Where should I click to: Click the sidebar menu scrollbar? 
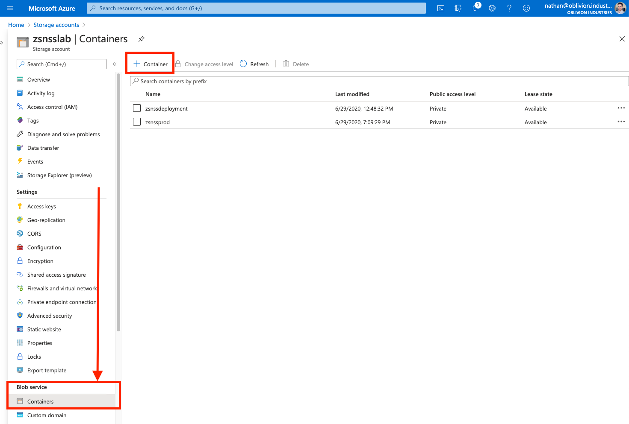point(118,201)
